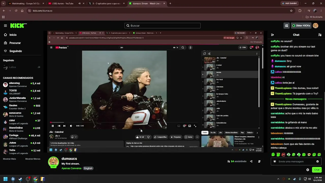Open Procurar in the sidebar
Image resolution: width=325 pixels, height=183 pixels.
pos(12,43)
